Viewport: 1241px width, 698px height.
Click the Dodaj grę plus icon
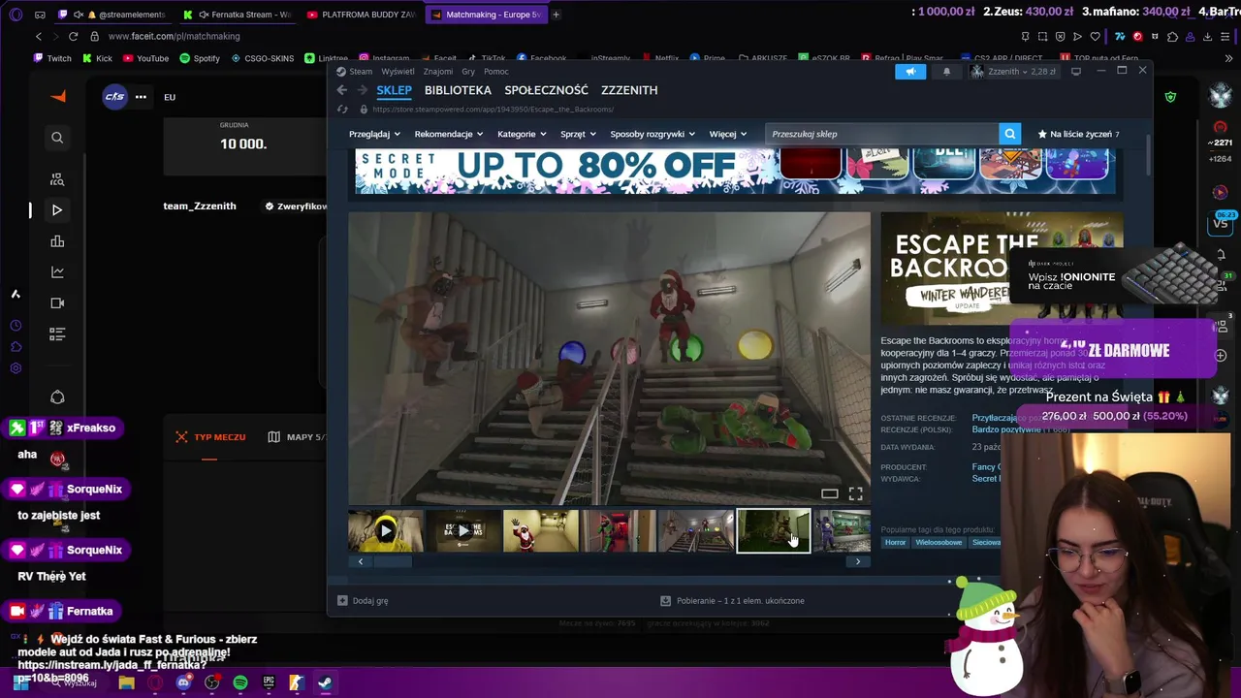[x=342, y=600]
